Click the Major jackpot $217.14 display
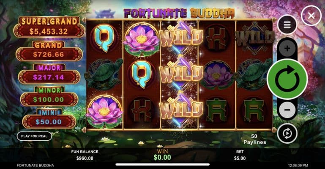Image resolution: width=325 pixels, height=169 pixels. pyautogui.click(x=49, y=77)
